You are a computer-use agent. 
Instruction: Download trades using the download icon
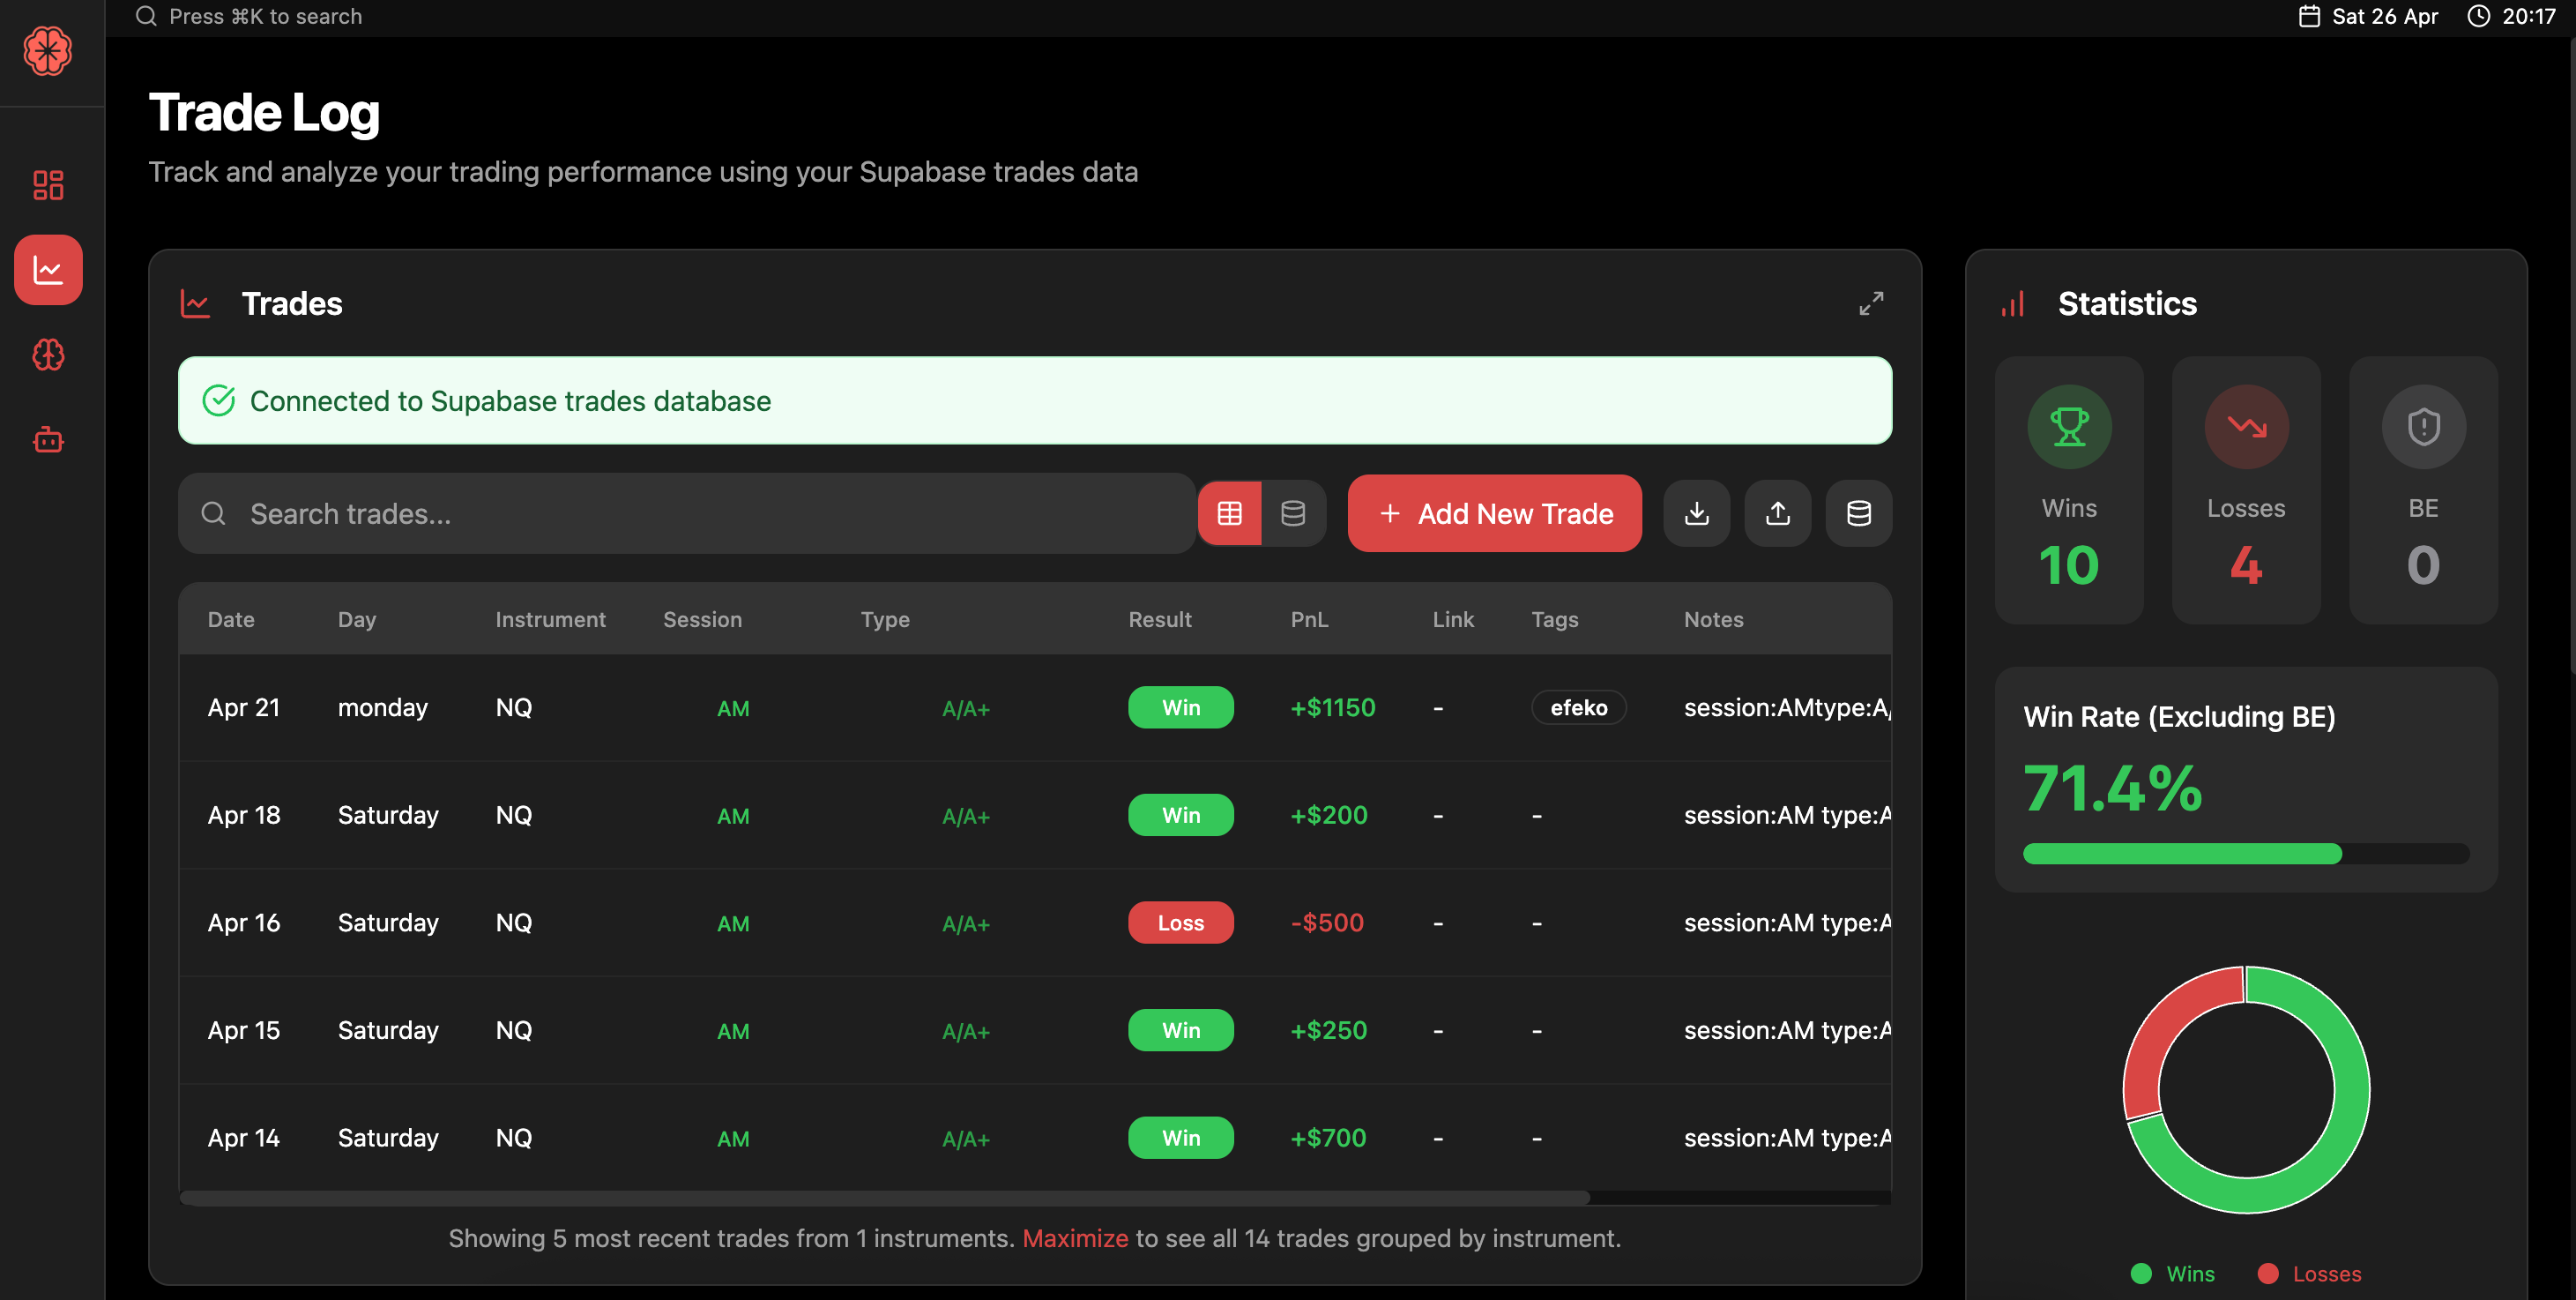tap(1696, 513)
